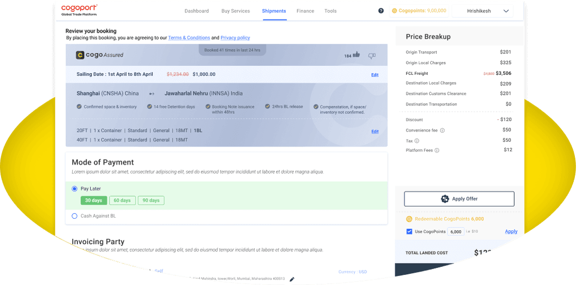Click the thumbs down dislike icon
Image resolution: width=577 pixels, height=285 pixels.
[x=372, y=55]
